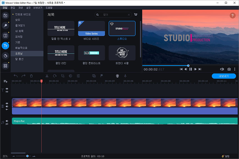The width and height of the screenshot is (239, 159).
Task: Open 알림 notifications in status bar
Action: pyautogui.click(x=226, y=156)
